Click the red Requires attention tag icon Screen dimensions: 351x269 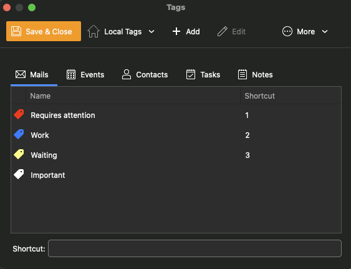pos(19,114)
